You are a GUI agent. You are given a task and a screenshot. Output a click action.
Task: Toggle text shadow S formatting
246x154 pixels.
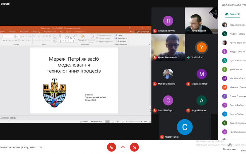coord(13,41)
